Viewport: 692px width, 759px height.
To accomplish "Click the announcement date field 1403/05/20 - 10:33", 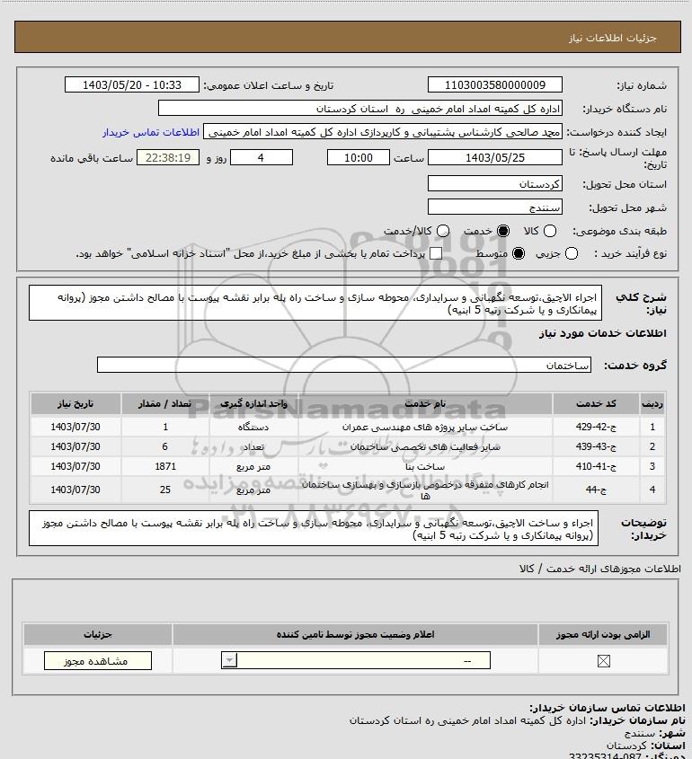I will [132, 84].
